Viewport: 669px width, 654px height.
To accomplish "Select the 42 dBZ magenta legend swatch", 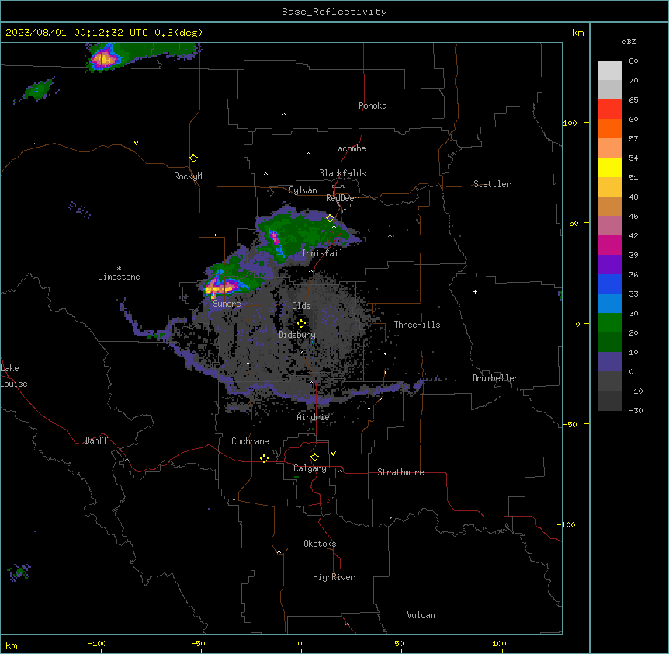I will pyautogui.click(x=610, y=245).
